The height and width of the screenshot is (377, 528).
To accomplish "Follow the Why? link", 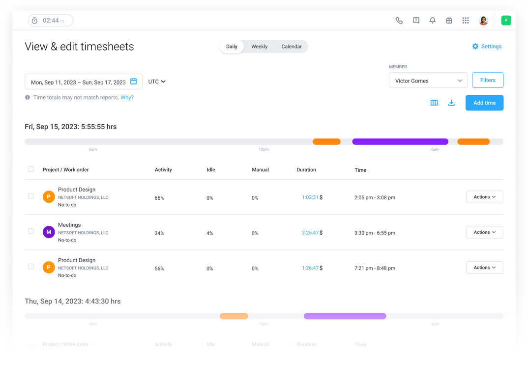I will click(127, 98).
